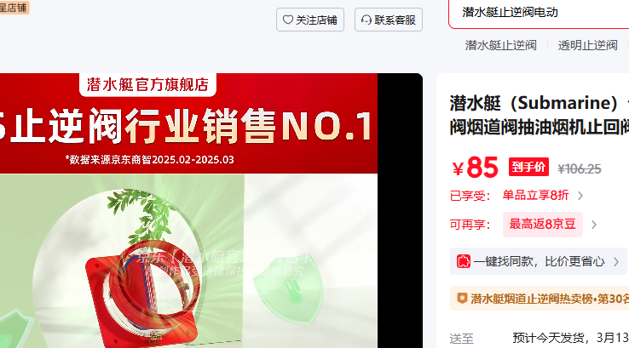This screenshot has height=348, width=629.
Task: Click the 最高返8京豆 pink tag
Action: tap(543, 225)
